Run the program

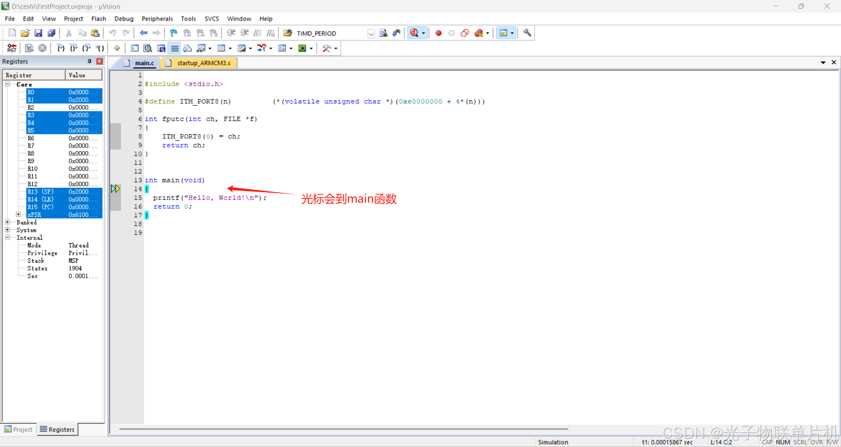pos(29,48)
